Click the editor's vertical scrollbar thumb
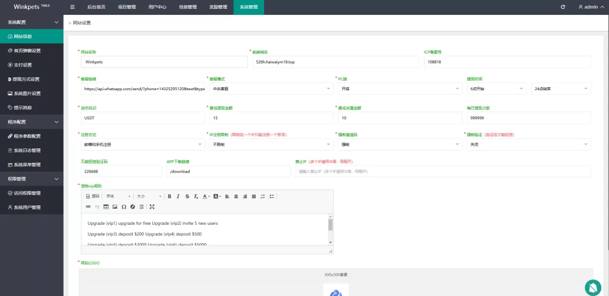609x296 pixels. pyautogui.click(x=331, y=225)
